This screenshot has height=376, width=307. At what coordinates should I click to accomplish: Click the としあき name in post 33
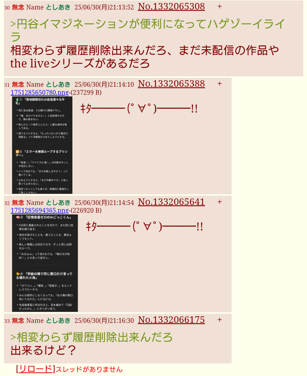(x=58, y=321)
